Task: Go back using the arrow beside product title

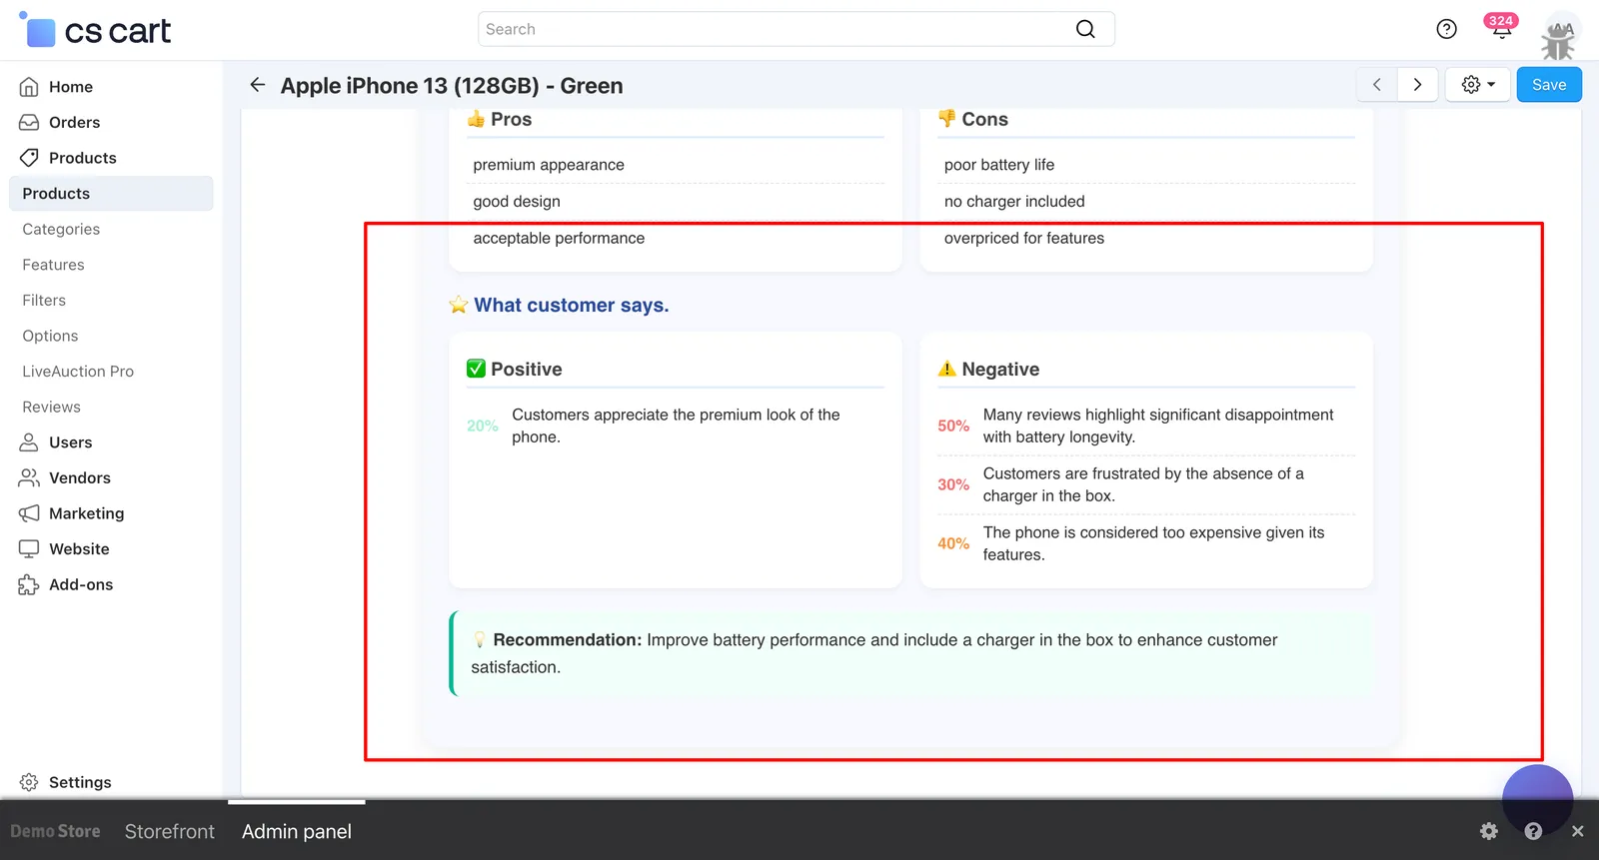Action: (x=258, y=85)
